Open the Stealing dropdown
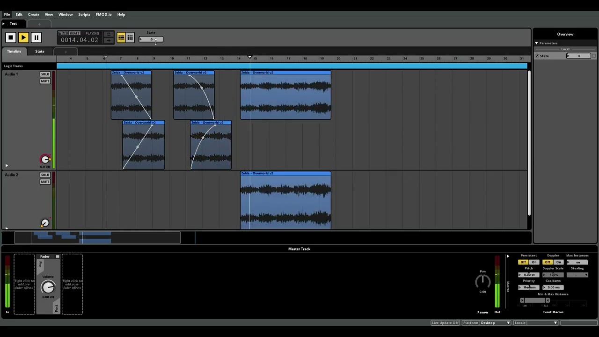Image resolution: width=599 pixels, height=337 pixels. click(577, 275)
